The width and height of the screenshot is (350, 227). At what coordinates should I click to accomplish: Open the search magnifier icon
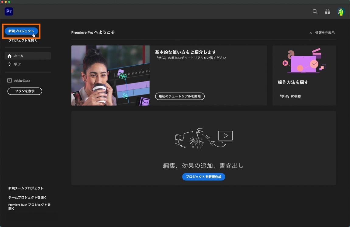tap(315, 11)
